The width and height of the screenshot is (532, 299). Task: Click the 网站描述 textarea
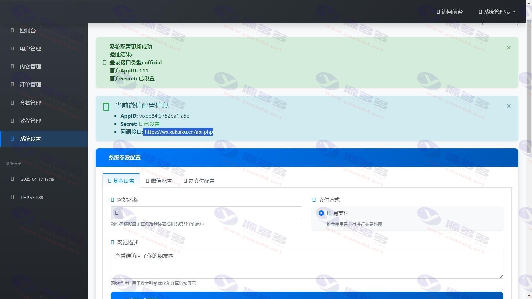[x=307, y=264]
